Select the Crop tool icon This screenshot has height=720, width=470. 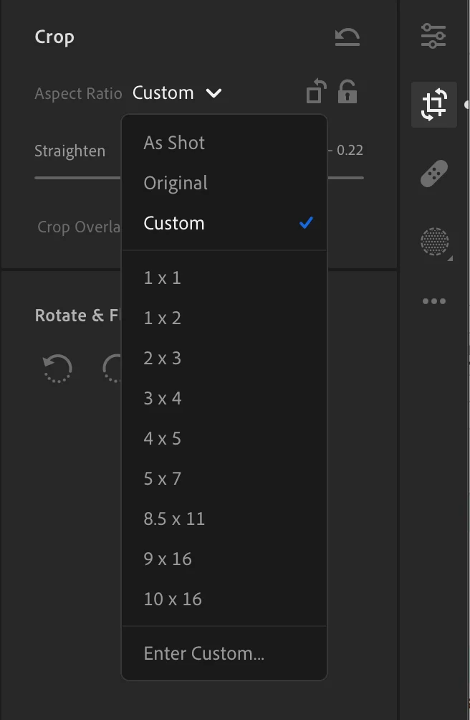433,105
